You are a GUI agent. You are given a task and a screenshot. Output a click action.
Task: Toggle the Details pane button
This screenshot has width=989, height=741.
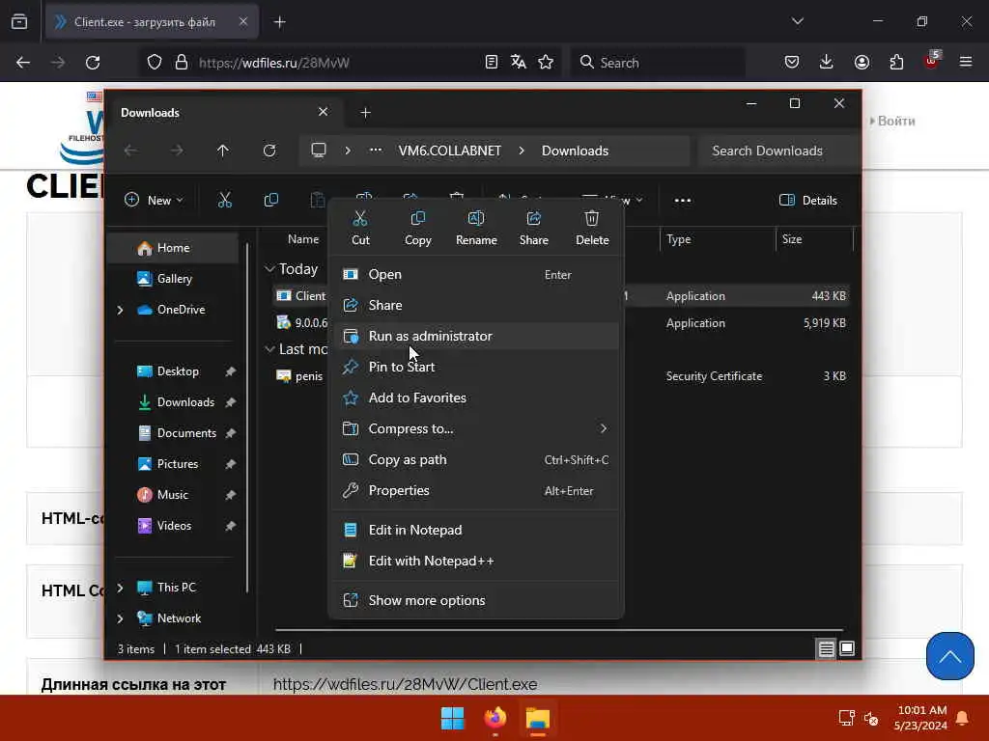[808, 201]
